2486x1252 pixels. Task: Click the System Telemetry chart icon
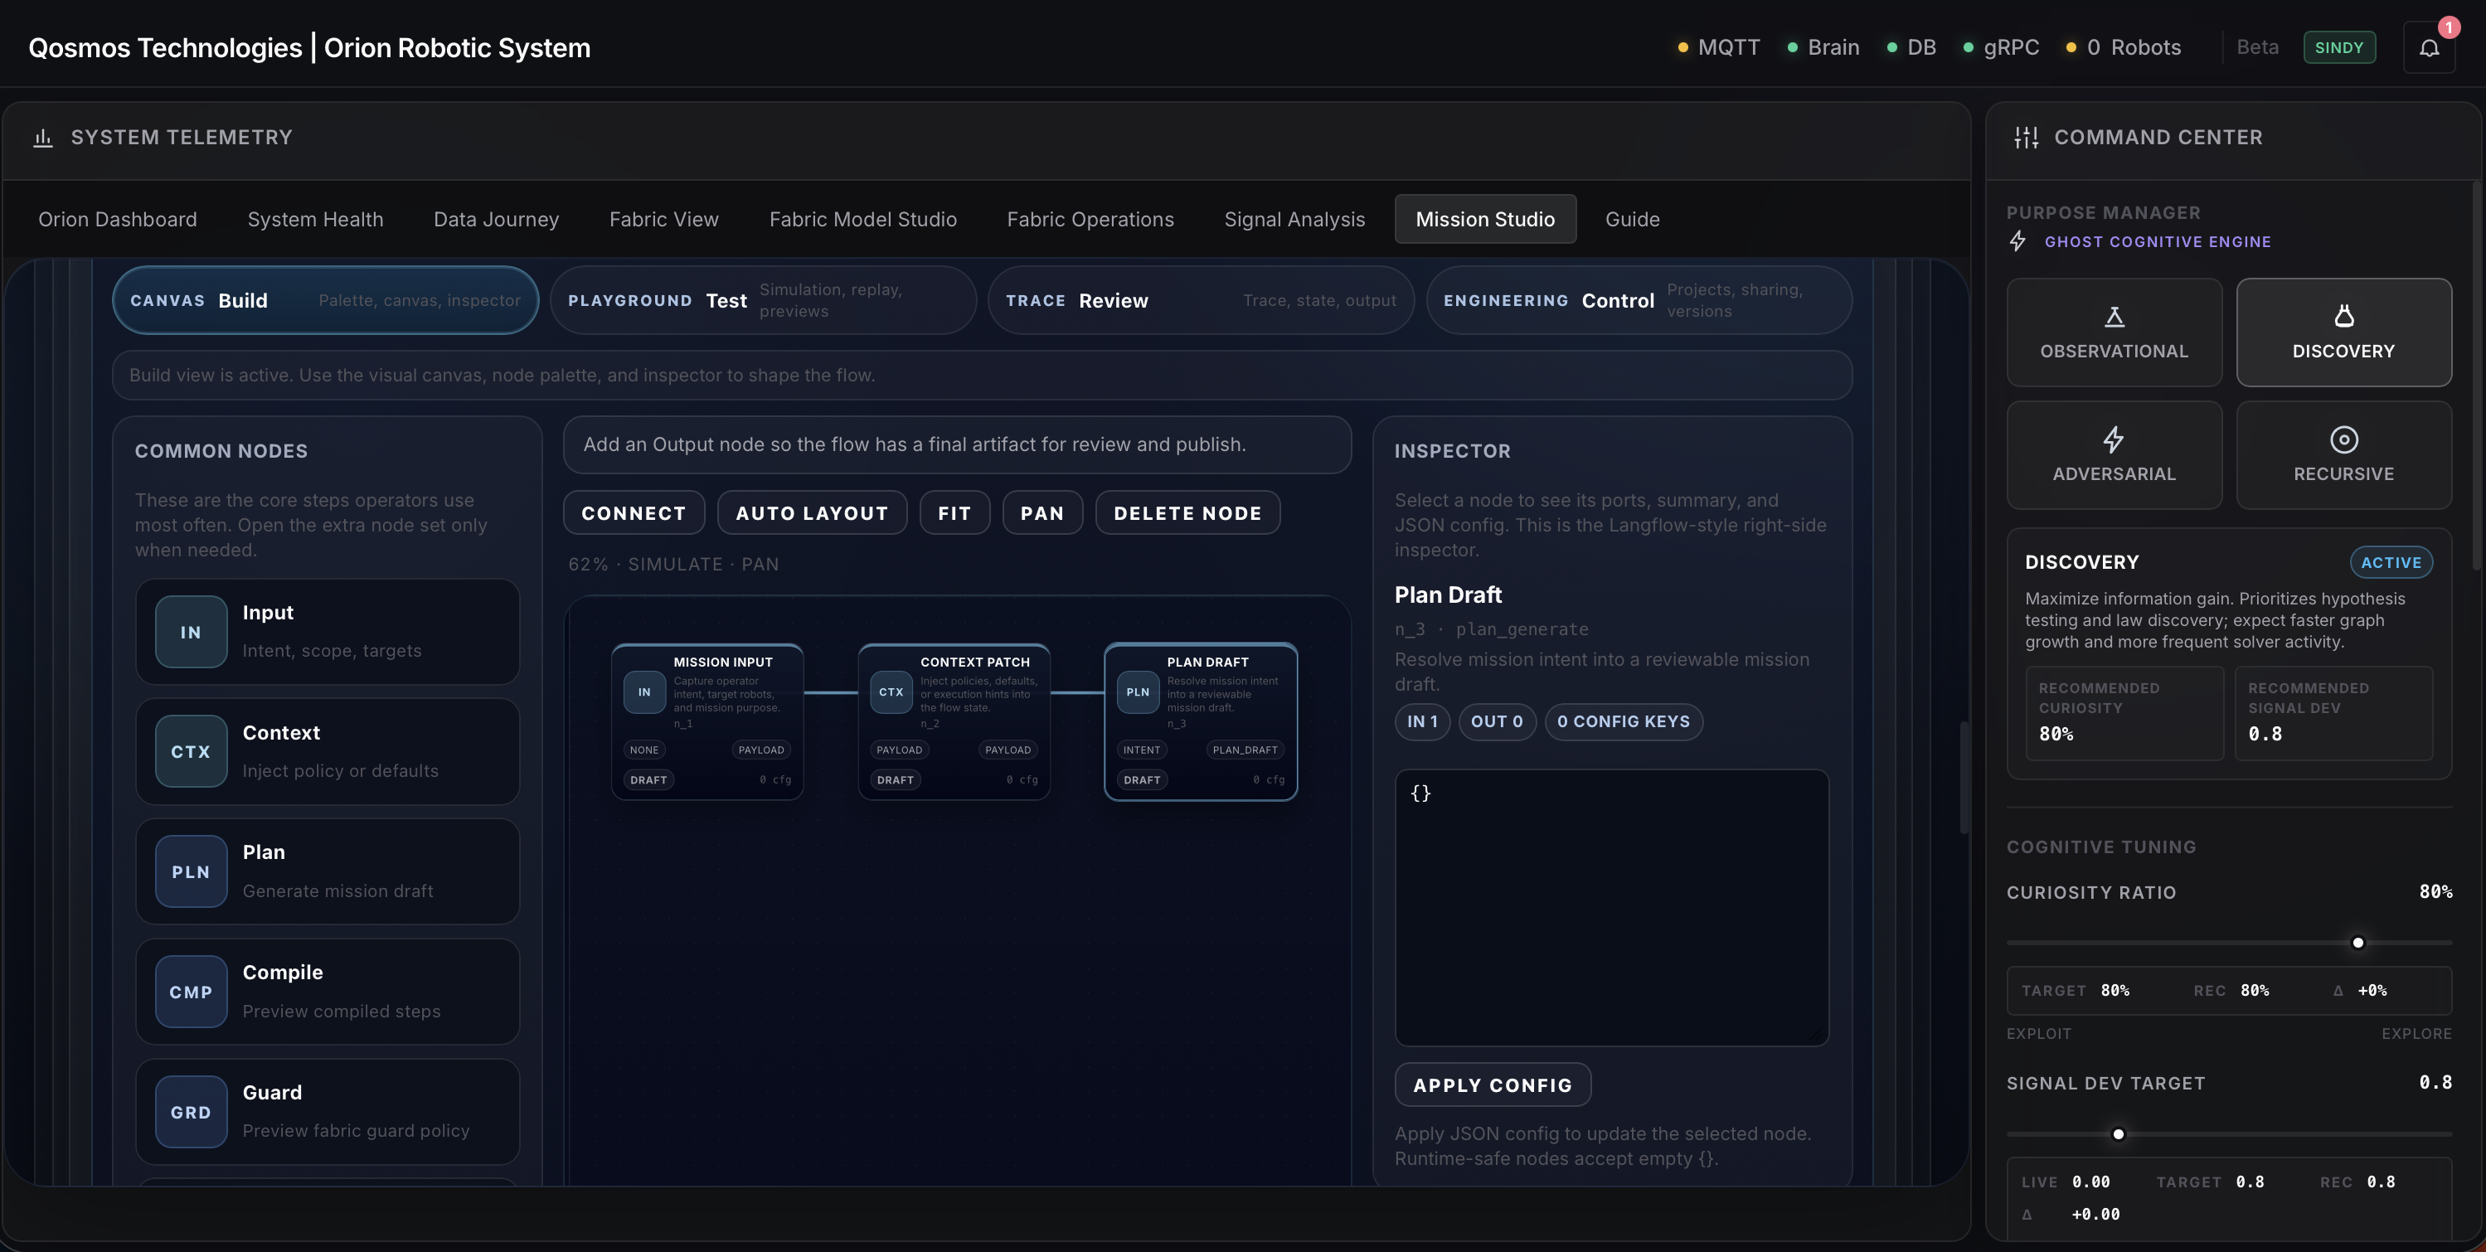click(42, 138)
